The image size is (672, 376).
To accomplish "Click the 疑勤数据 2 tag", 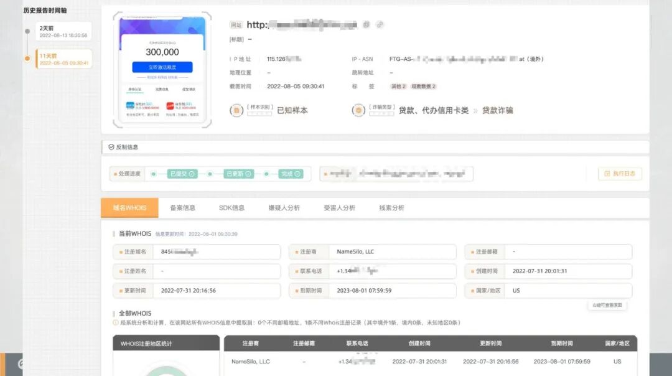I will pos(424,86).
